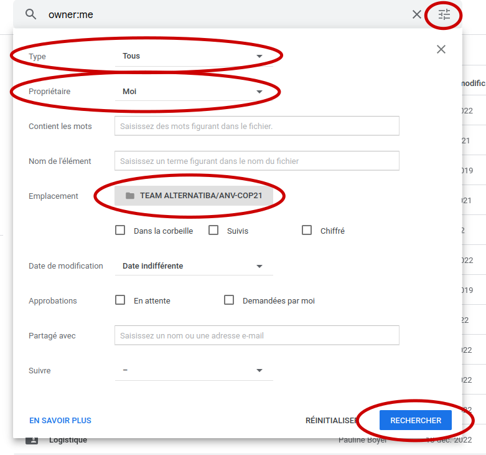Click the shared folder icon beside Logistique
This screenshot has height=455, width=486.
[x=32, y=440]
